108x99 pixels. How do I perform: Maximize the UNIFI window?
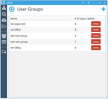[99, 3]
